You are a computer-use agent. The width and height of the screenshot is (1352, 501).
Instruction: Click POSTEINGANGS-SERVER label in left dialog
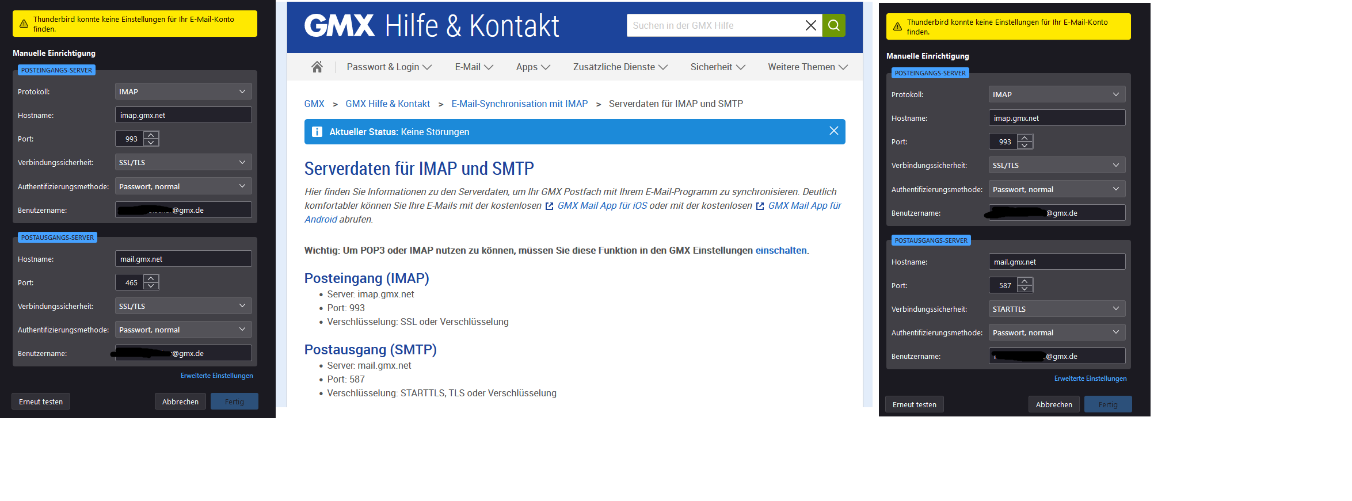[x=56, y=70]
